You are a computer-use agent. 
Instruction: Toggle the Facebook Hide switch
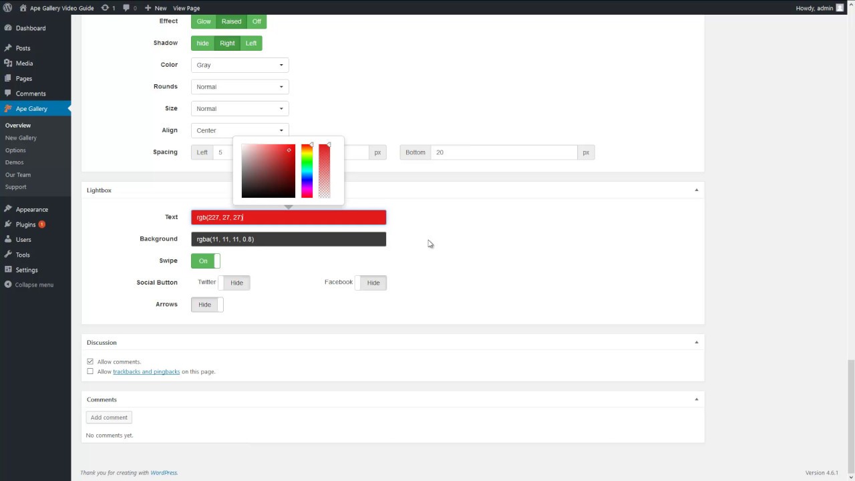(371, 283)
